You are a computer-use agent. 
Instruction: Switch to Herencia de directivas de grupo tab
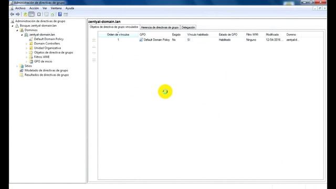[x=160, y=27]
